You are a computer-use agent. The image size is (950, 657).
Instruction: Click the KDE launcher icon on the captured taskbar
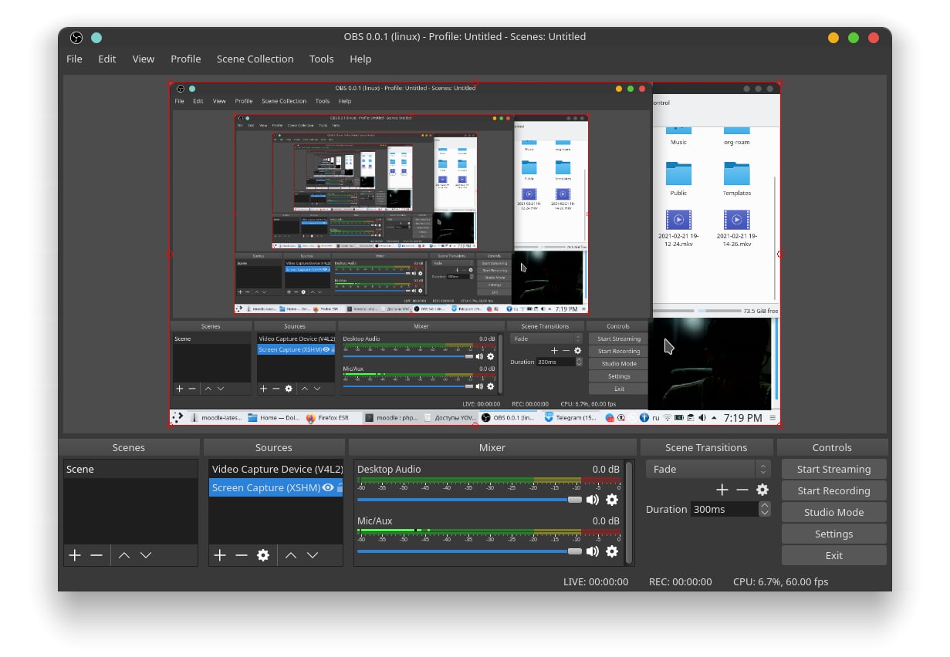pos(177,418)
